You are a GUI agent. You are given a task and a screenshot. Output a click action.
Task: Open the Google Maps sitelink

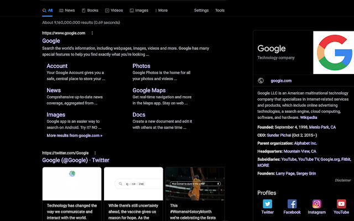[149, 90]
